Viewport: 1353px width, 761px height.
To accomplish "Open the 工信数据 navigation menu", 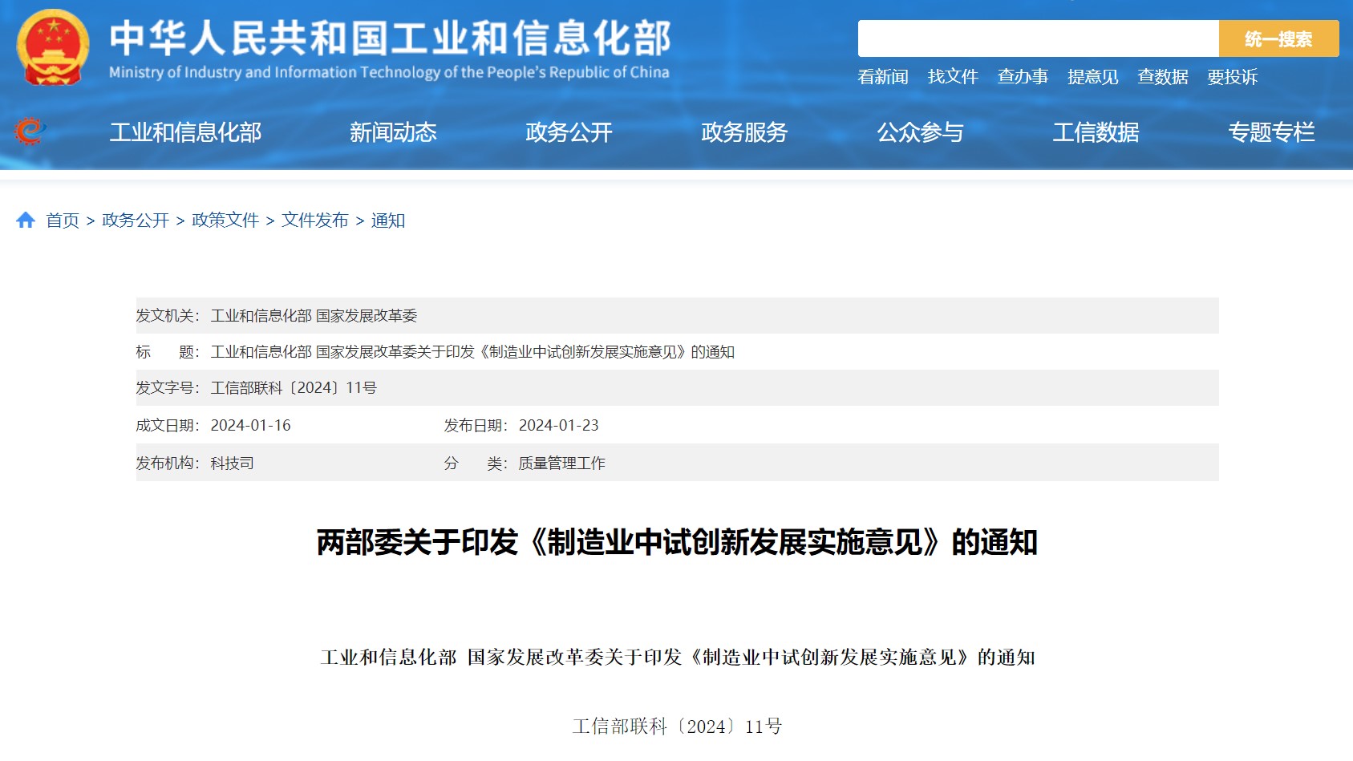I will click(x=1097, y=133).
